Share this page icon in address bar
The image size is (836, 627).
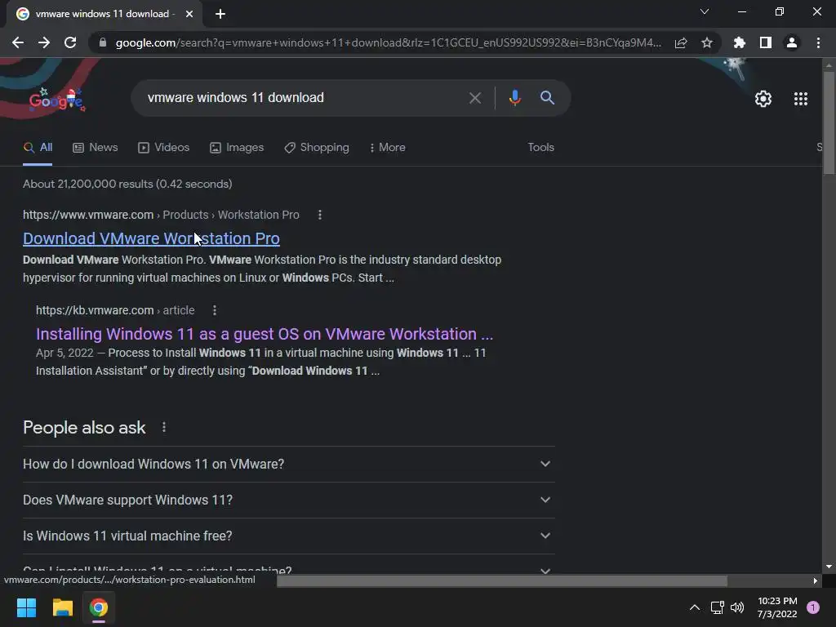click(x=681, y=42)
